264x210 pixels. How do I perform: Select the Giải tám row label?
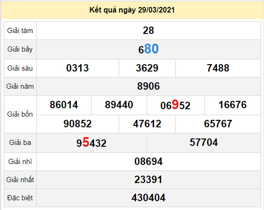(20, 31)
